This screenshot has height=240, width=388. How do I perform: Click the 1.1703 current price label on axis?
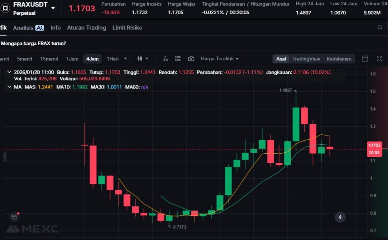(374, 145)
